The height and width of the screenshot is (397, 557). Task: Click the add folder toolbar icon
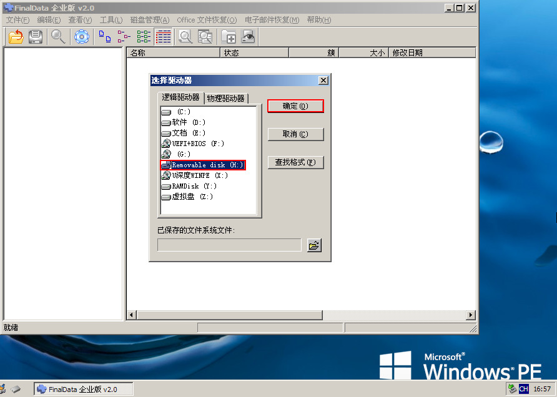pyautogui.click(x=229, y=37)
